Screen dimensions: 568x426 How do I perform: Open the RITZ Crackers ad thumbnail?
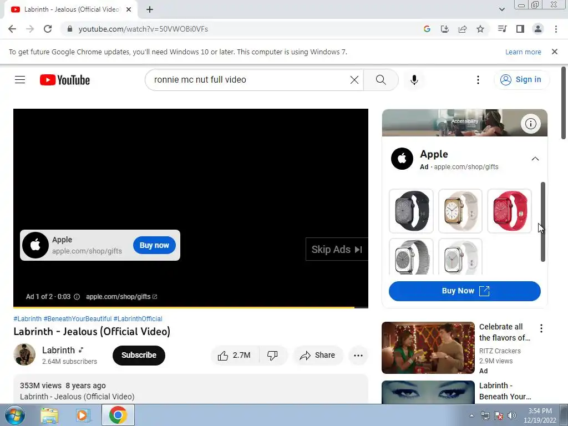[428, 348]
